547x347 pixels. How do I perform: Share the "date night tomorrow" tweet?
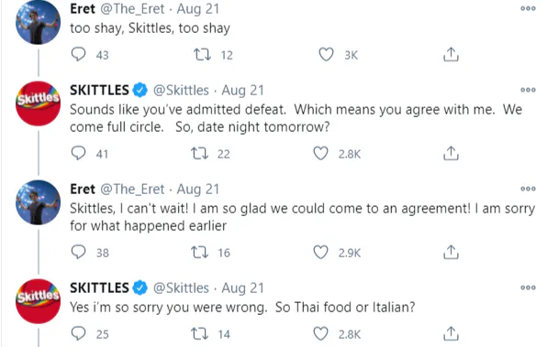451,153
